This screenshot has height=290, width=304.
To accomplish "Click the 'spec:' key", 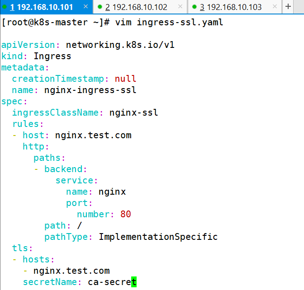I will tap(14, 102).
